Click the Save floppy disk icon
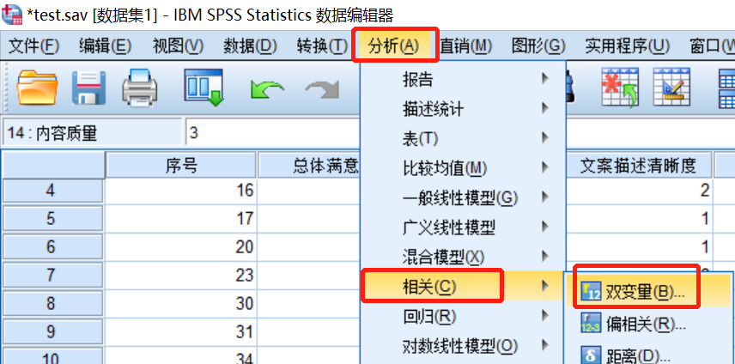Viewport: 735px width, 364px height. (88, 88)
